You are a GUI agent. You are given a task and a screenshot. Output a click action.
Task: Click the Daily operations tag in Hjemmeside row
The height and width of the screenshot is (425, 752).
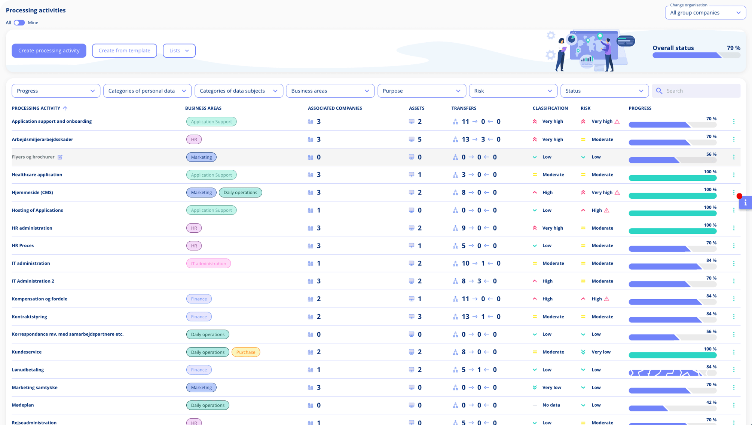tap(240, 193)
